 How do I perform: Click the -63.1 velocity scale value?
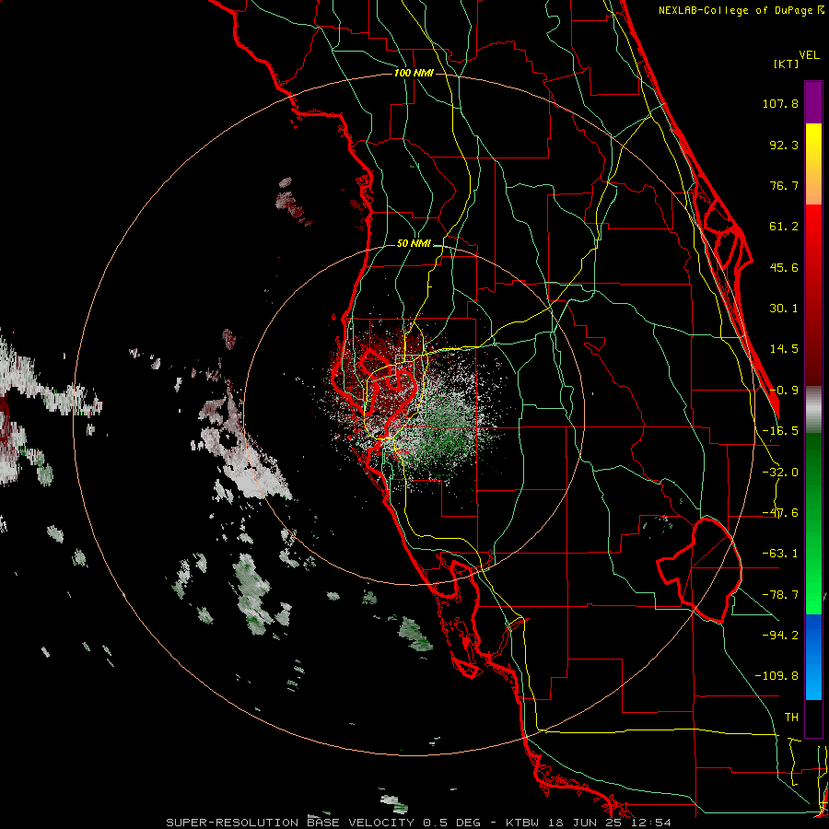(780, 554)
